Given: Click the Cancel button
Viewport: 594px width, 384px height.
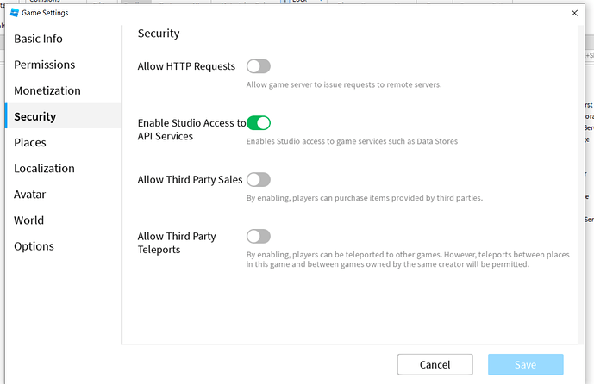Looking at the screenshot, I should coord(435,364).
